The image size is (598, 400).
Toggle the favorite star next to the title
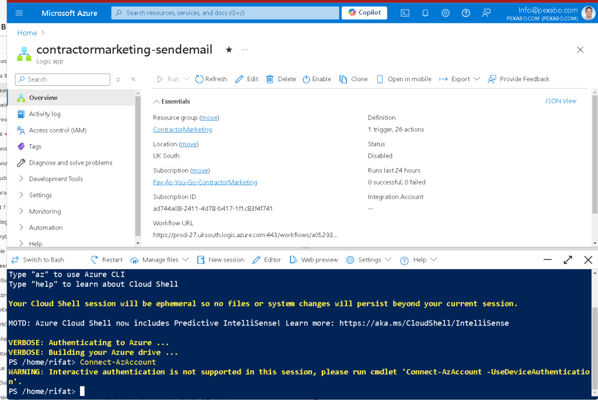pyautogui.click(x=229, y=50)
